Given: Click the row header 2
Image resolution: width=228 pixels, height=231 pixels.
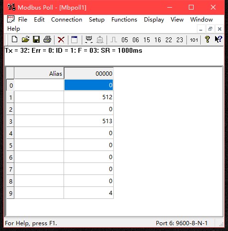Looking at the screenshot, I should pos(11,109).
